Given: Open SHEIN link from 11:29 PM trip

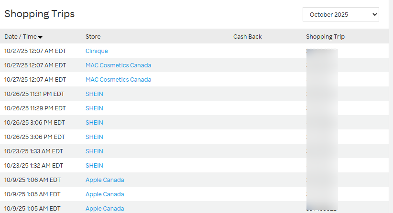Looking at the screenshot, I should 94,108.
